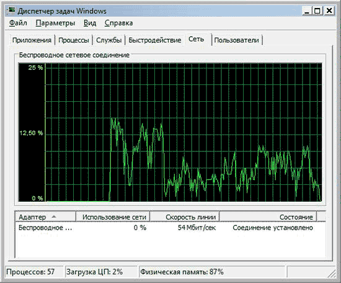Sort by Использование сети column header
The image size is (341, 283).
click(113, 217)
